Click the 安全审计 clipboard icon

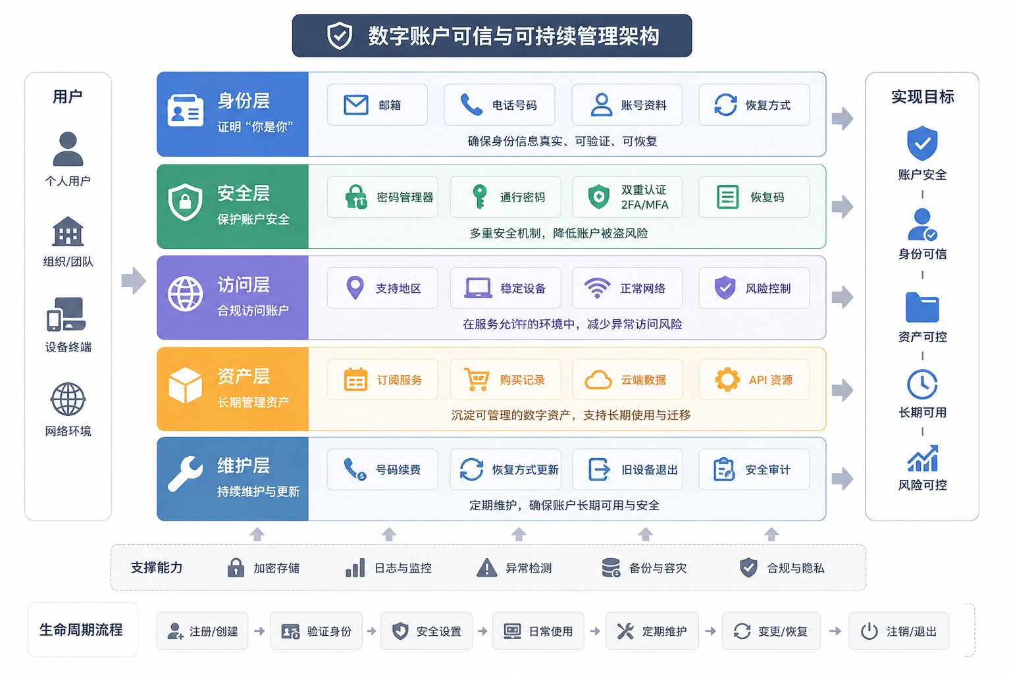(724, 469)
